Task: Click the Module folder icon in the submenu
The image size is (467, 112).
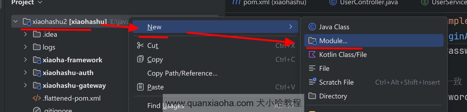Action: 312,41
